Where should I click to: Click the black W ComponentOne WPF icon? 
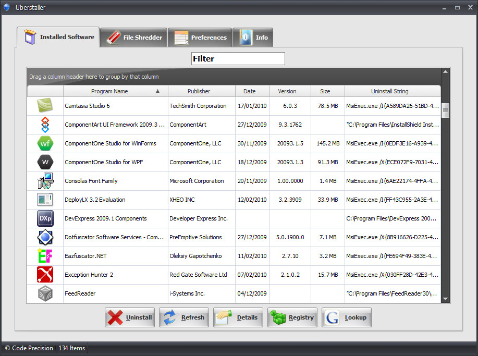(x=45, y=162)
